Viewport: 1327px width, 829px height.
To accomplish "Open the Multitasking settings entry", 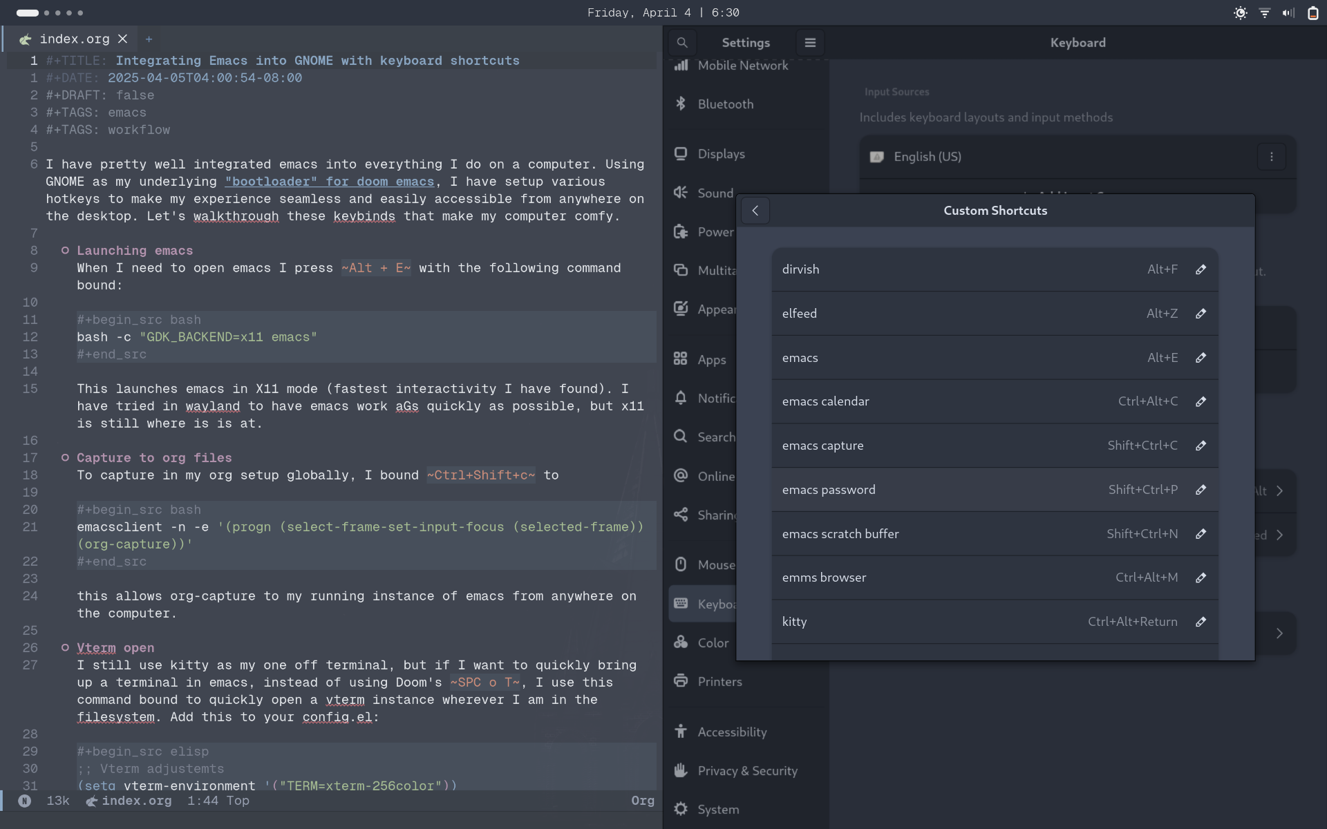I will 703,270.
